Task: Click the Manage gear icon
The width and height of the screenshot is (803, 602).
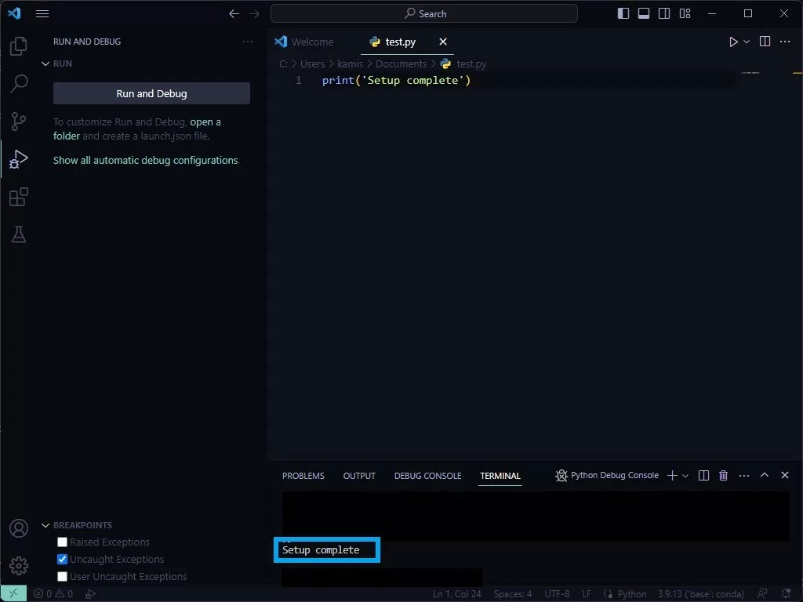Action: click(18, 565)
